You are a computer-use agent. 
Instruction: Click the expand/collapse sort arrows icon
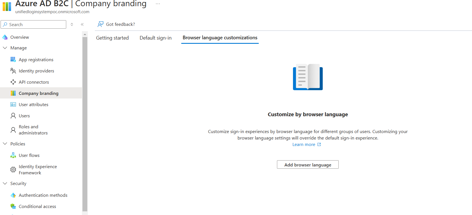72,24
